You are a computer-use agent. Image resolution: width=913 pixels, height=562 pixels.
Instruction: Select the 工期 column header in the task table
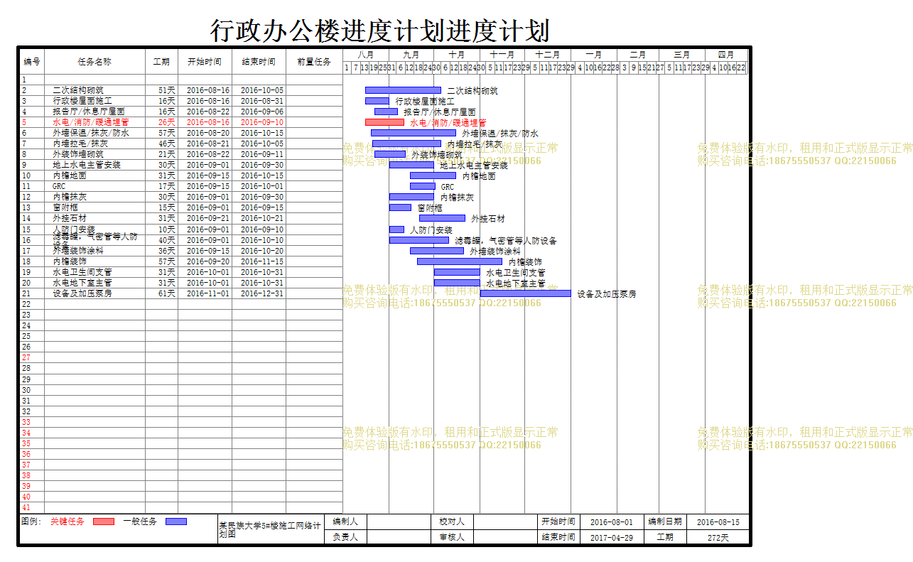(x=161, y=62)
